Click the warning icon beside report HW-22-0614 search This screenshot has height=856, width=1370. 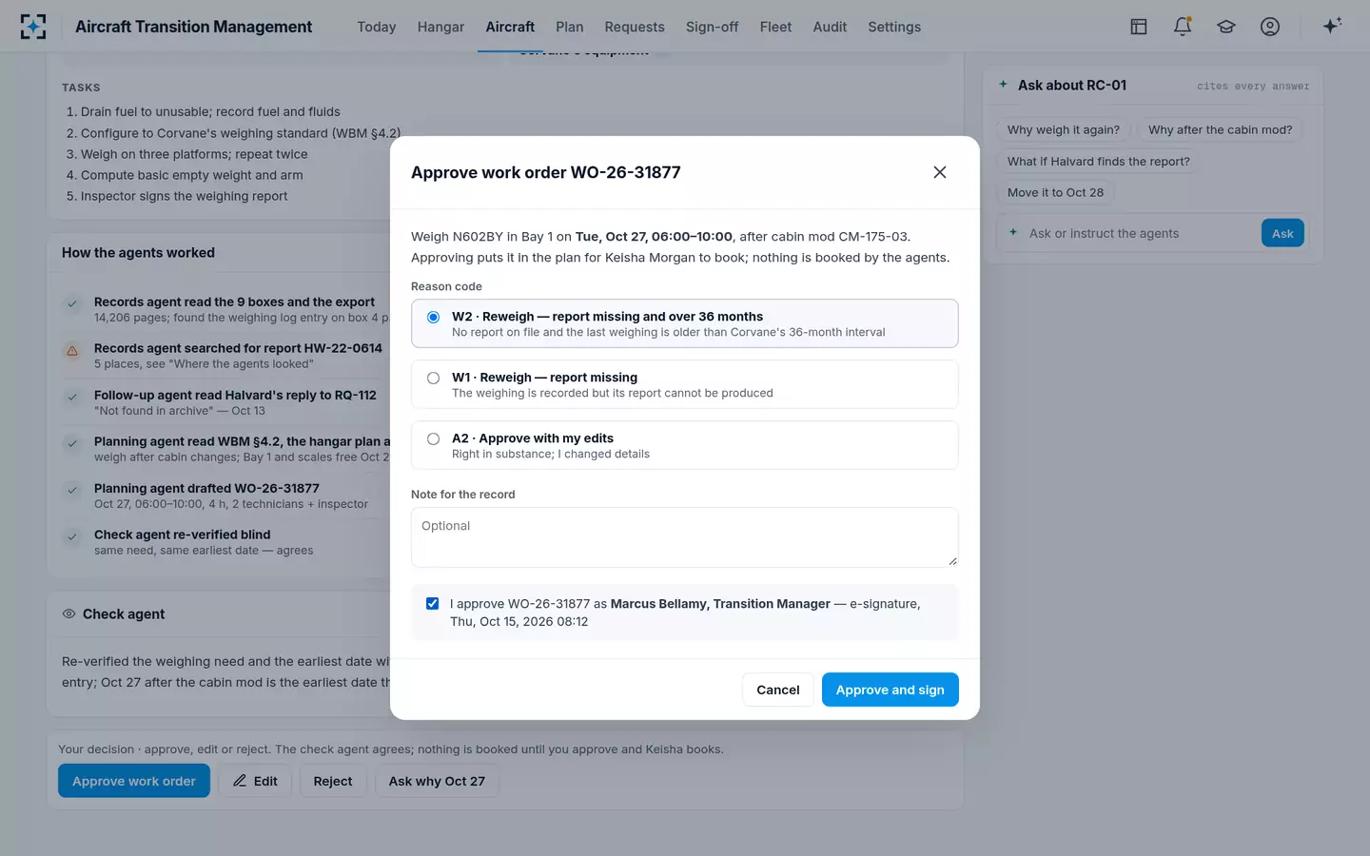coord(72,351)
